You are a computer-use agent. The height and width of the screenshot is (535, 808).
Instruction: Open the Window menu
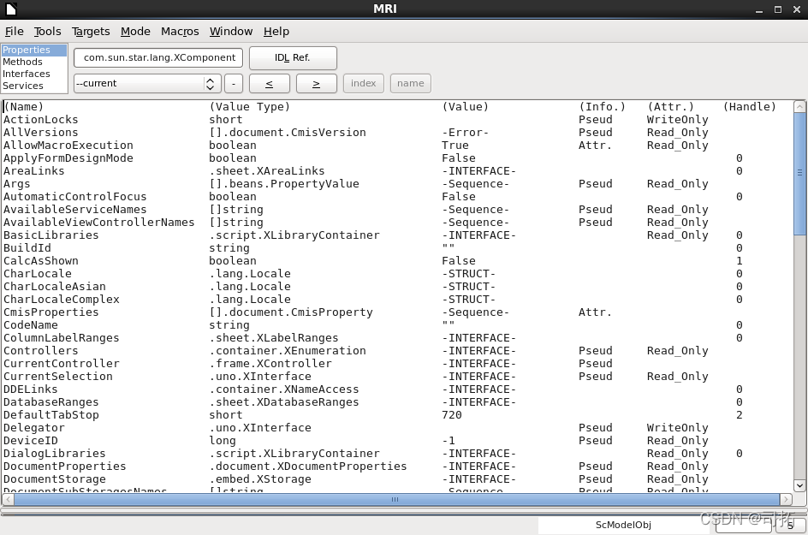pos(231,32)
